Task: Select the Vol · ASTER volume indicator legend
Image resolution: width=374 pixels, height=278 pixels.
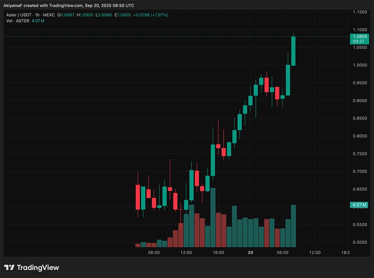Action: [x=18, y=21]
